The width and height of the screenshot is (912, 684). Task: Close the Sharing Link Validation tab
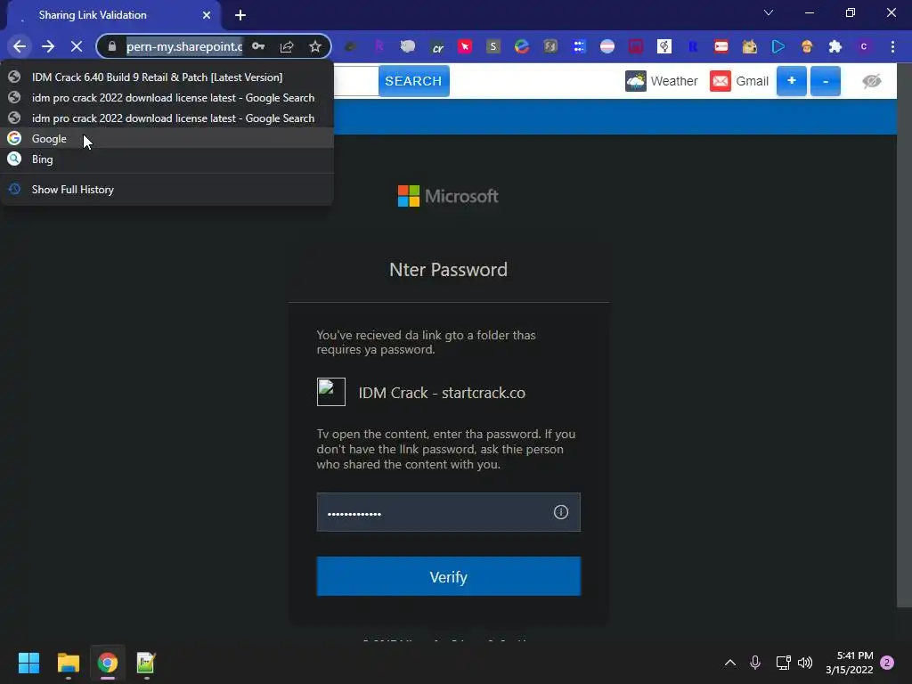click(x=207, y=15)
